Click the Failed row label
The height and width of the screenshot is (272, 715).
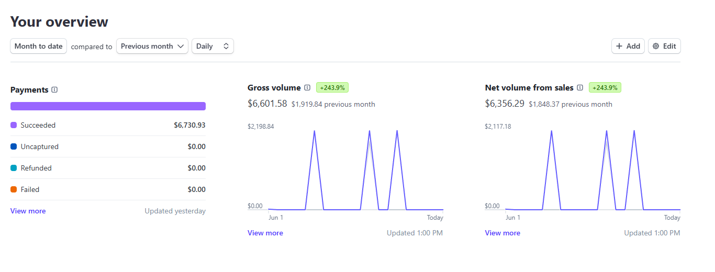(30, 190)
